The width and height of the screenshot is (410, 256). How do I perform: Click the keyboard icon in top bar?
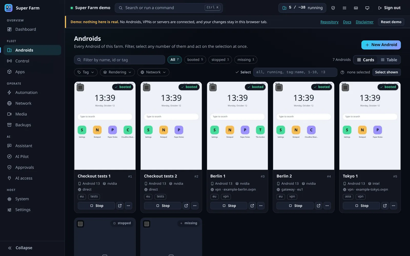coord(356,8)
